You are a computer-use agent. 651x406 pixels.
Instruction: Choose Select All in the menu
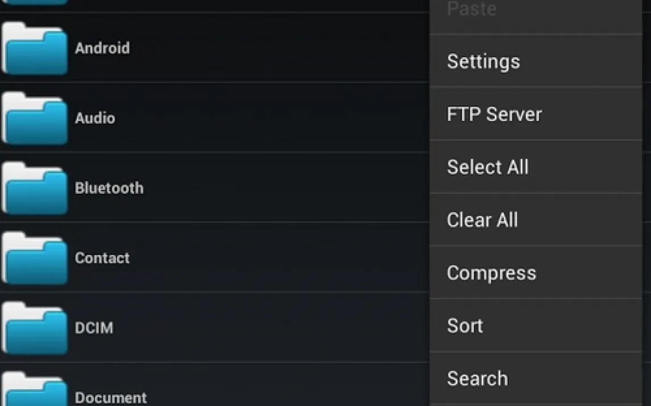click(x=487, y=167)
